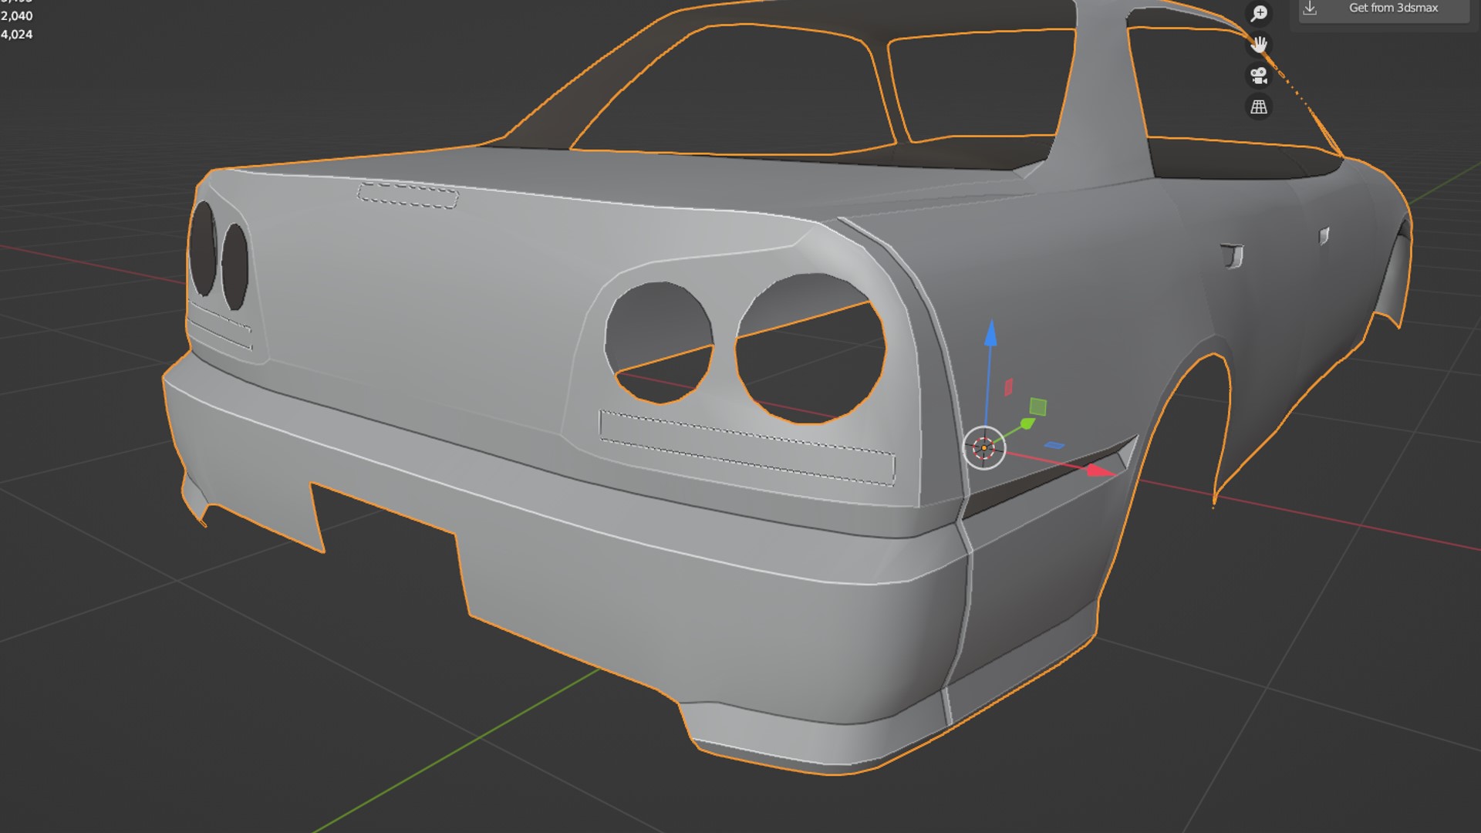The image size is (1481, 833).
Task: Switch perspective/orthographic with the grid icon
Action: (1259, 107)
